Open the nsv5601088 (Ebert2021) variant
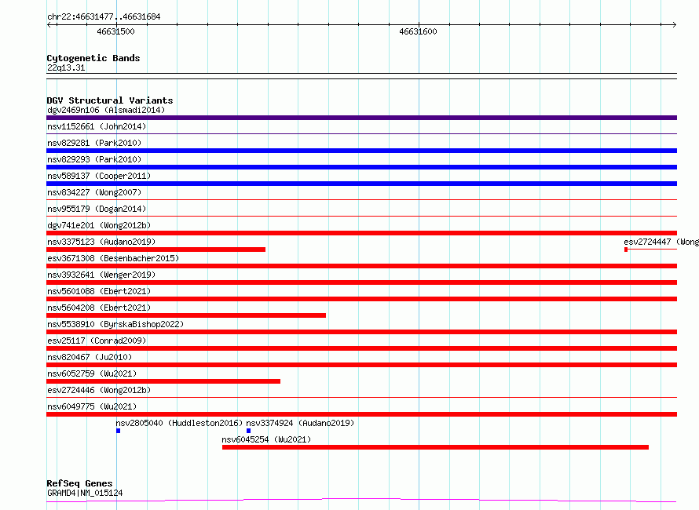Viewport: 699px width, 510px height. point(99,291)
